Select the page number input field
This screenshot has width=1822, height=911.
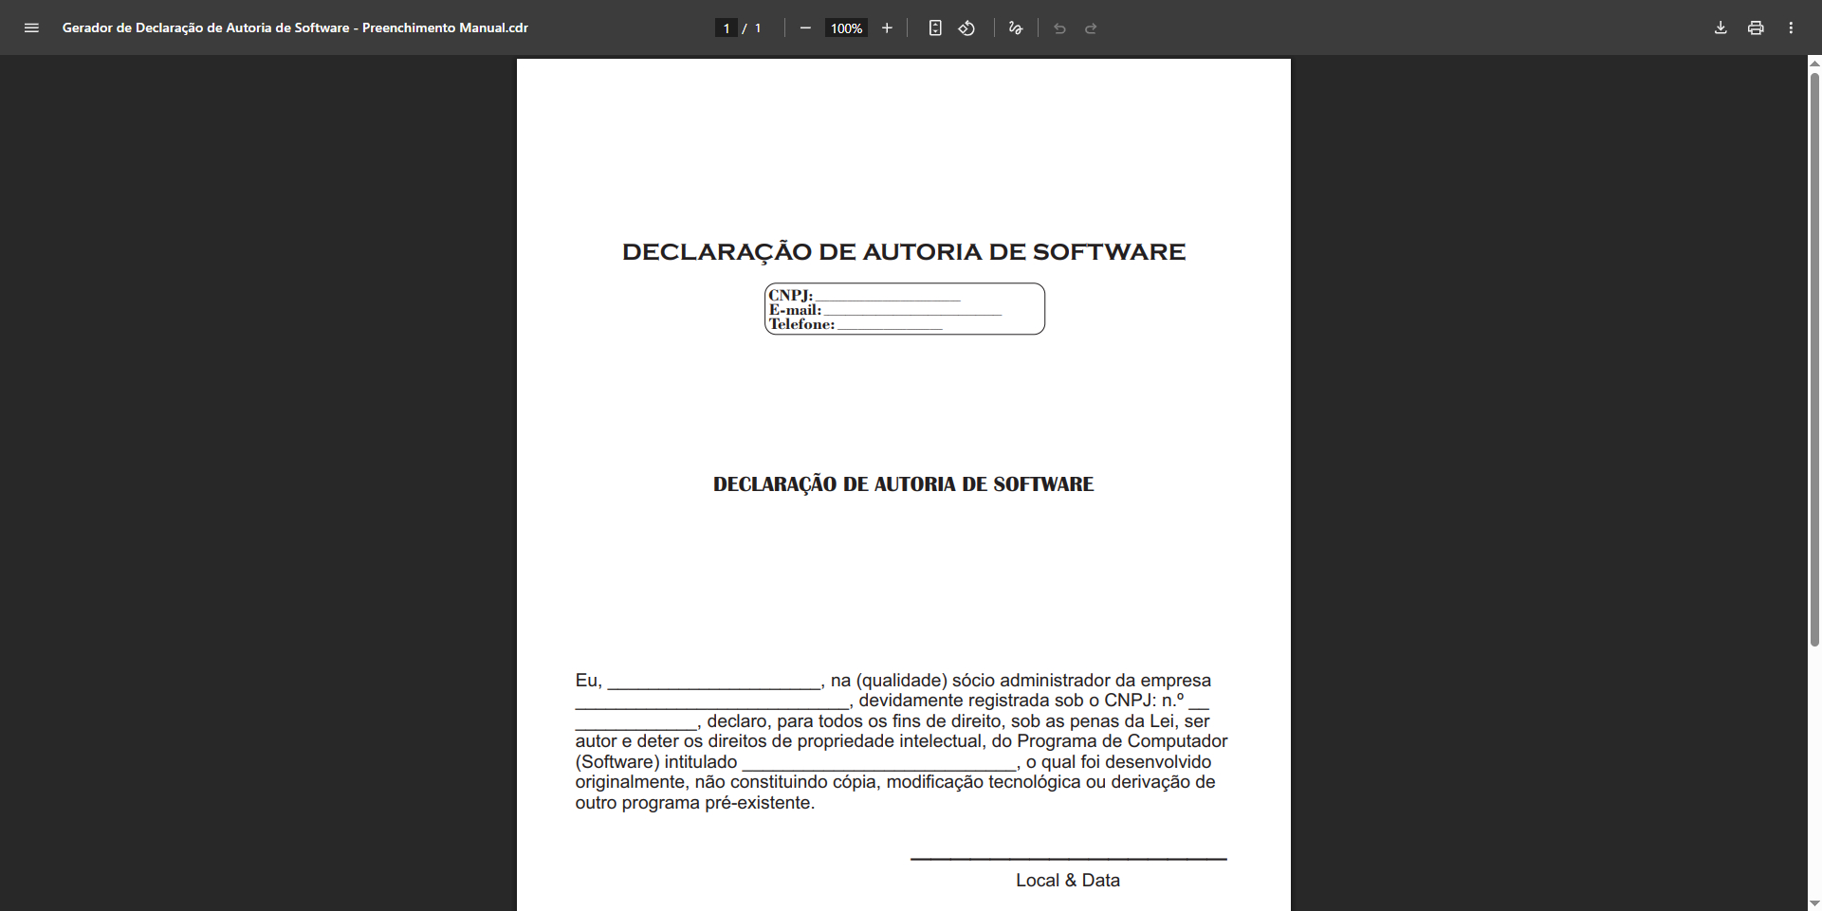point(725,27)
